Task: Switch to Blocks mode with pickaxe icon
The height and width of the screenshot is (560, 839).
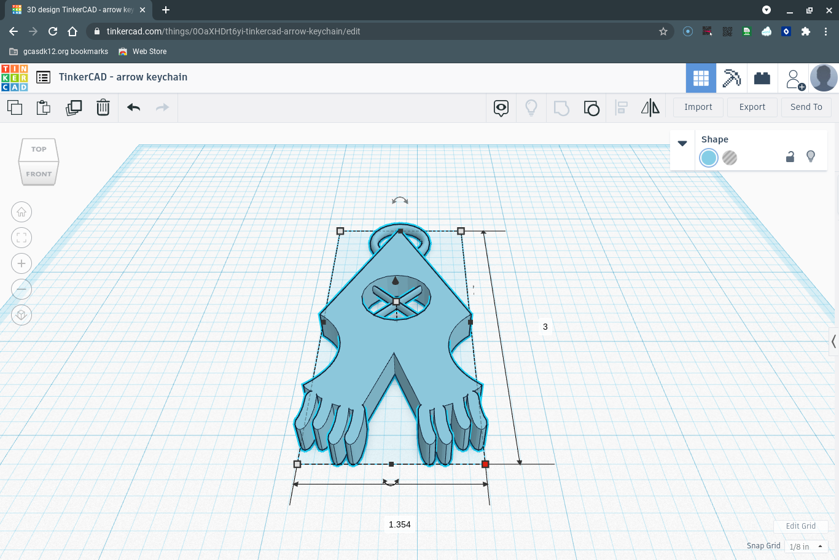Action: point(732,78)
